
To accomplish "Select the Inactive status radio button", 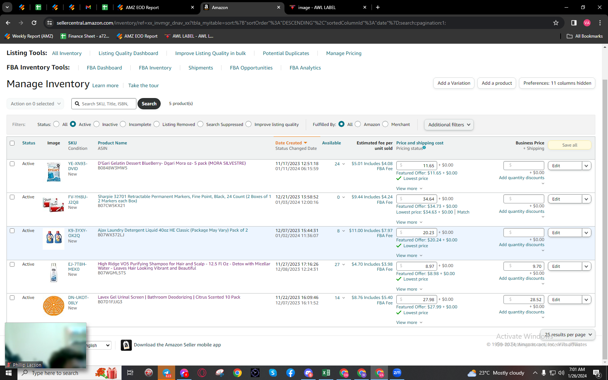I will pyautogui.click(x=96, y=124).
